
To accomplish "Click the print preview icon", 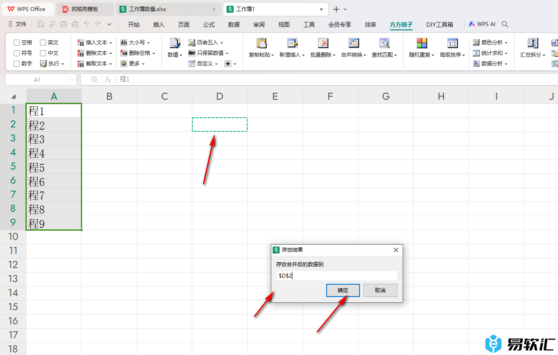I will pos(75,25).
